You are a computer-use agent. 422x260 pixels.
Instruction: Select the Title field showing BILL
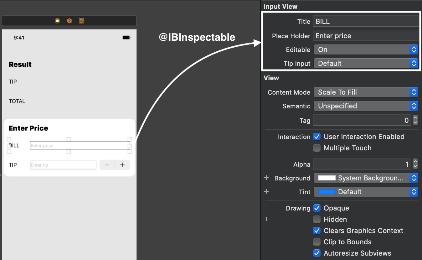pos(366,21)
